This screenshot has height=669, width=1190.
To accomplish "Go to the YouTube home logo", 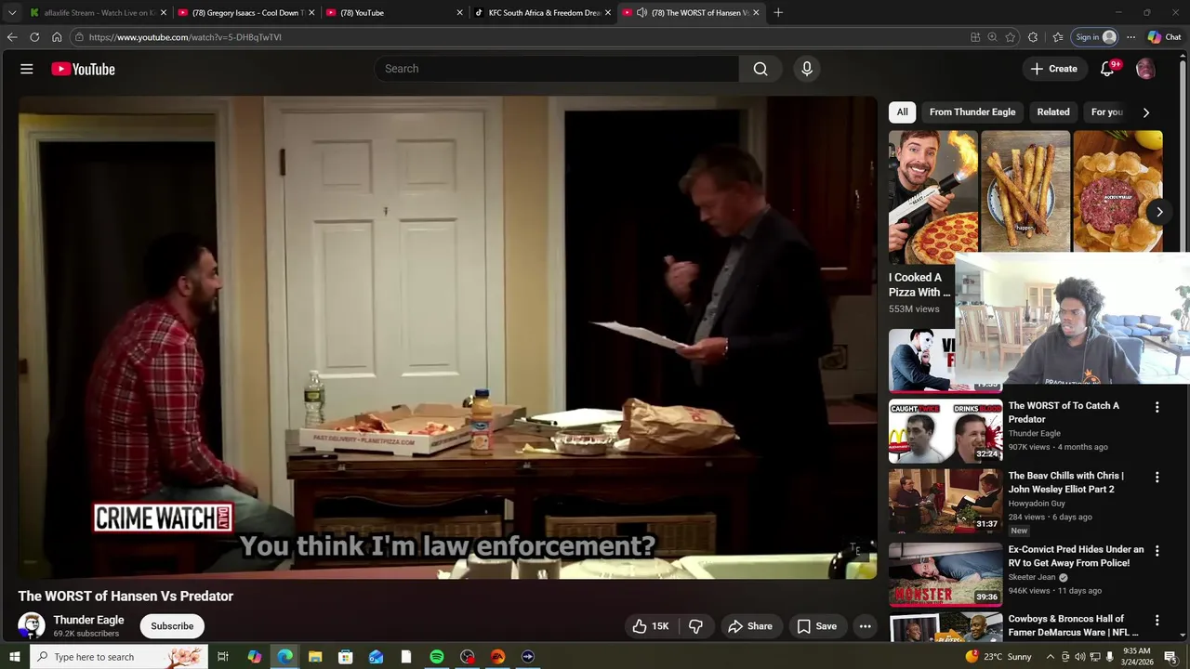I will point(83,69).
